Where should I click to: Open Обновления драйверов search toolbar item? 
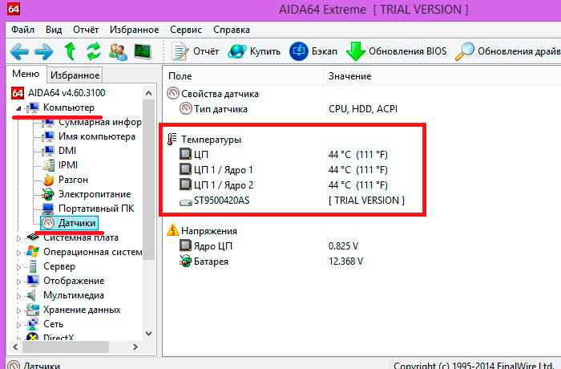[507, 51]
